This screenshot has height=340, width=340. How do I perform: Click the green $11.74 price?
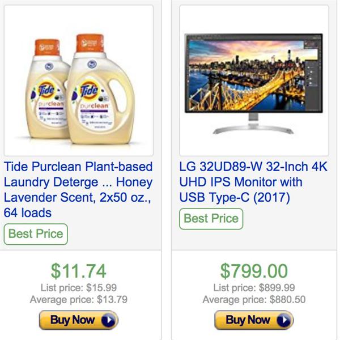[78, 271]
